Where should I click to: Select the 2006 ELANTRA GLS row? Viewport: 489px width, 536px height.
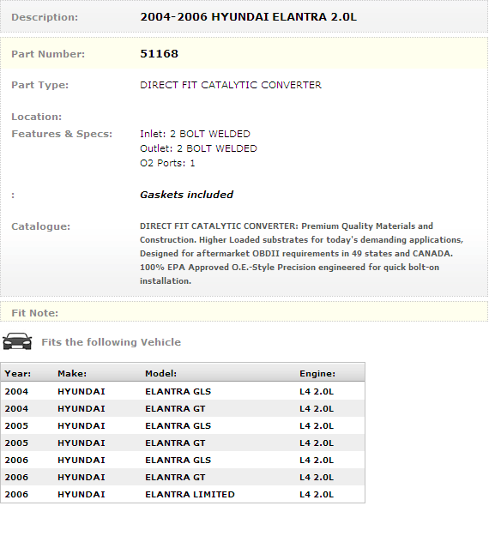[183, 460]
